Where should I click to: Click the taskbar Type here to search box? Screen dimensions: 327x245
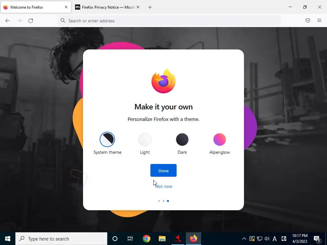coord(61,239)
